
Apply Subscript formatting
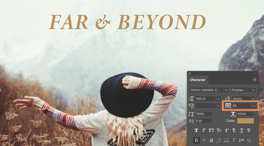(234, 130)
